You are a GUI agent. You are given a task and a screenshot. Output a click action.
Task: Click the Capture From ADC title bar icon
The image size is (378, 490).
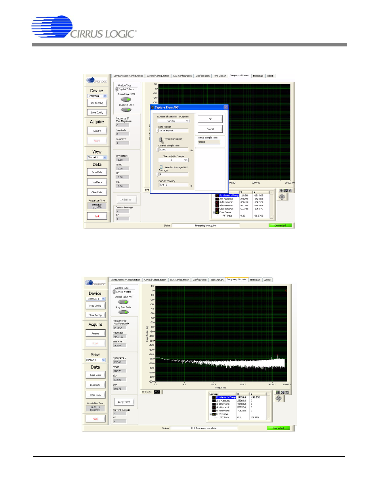(153, 108)
